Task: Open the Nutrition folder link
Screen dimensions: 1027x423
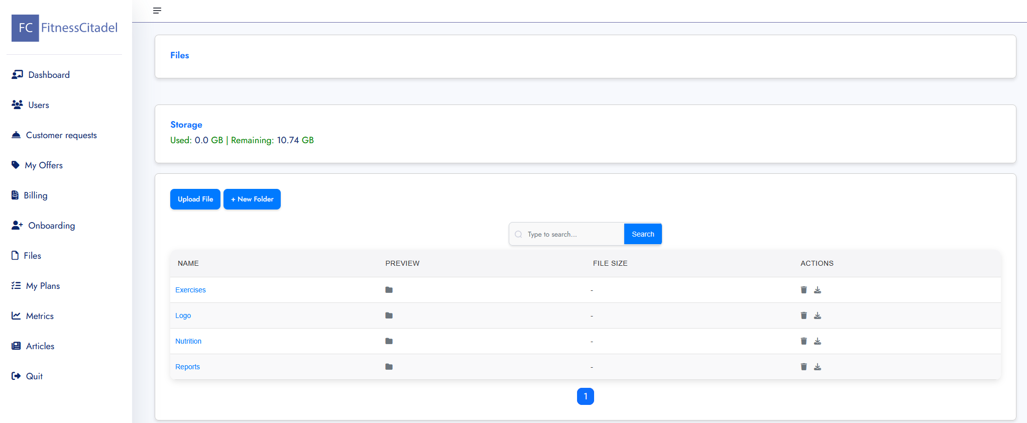Action: pos(188,341)
